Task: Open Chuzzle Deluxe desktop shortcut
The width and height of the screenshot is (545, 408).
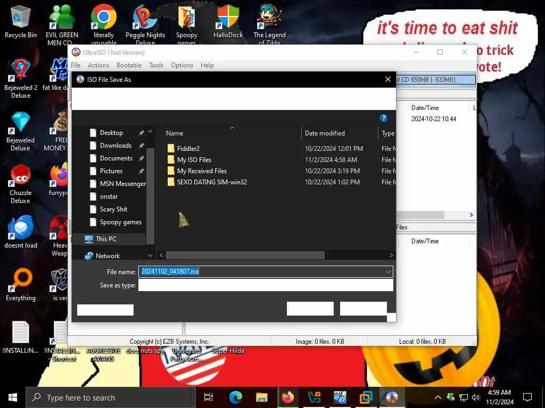Action: click(x=21, y=184)
